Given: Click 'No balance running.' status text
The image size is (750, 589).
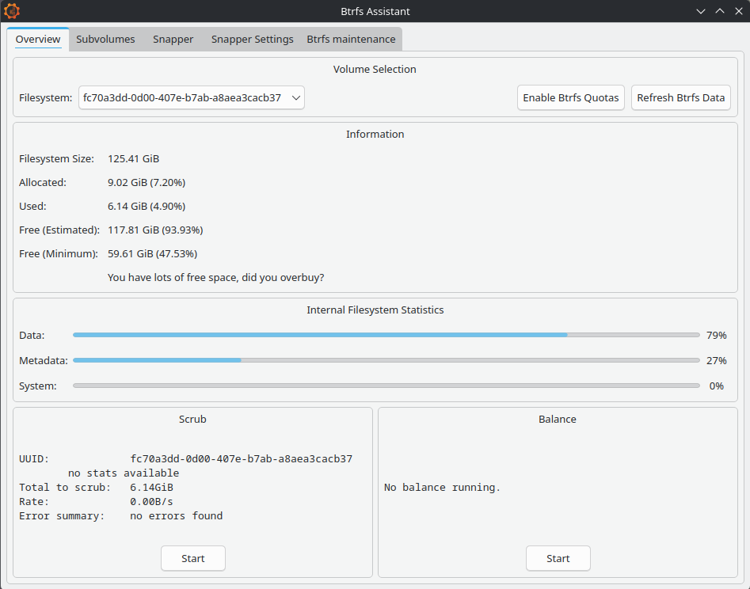Looking at the screenshot, I should pyautogui.click(x=442, y=488).
